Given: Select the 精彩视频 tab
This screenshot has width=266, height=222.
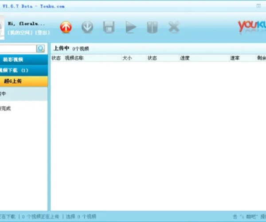Looking at the screenshot, I should (24, 59).
